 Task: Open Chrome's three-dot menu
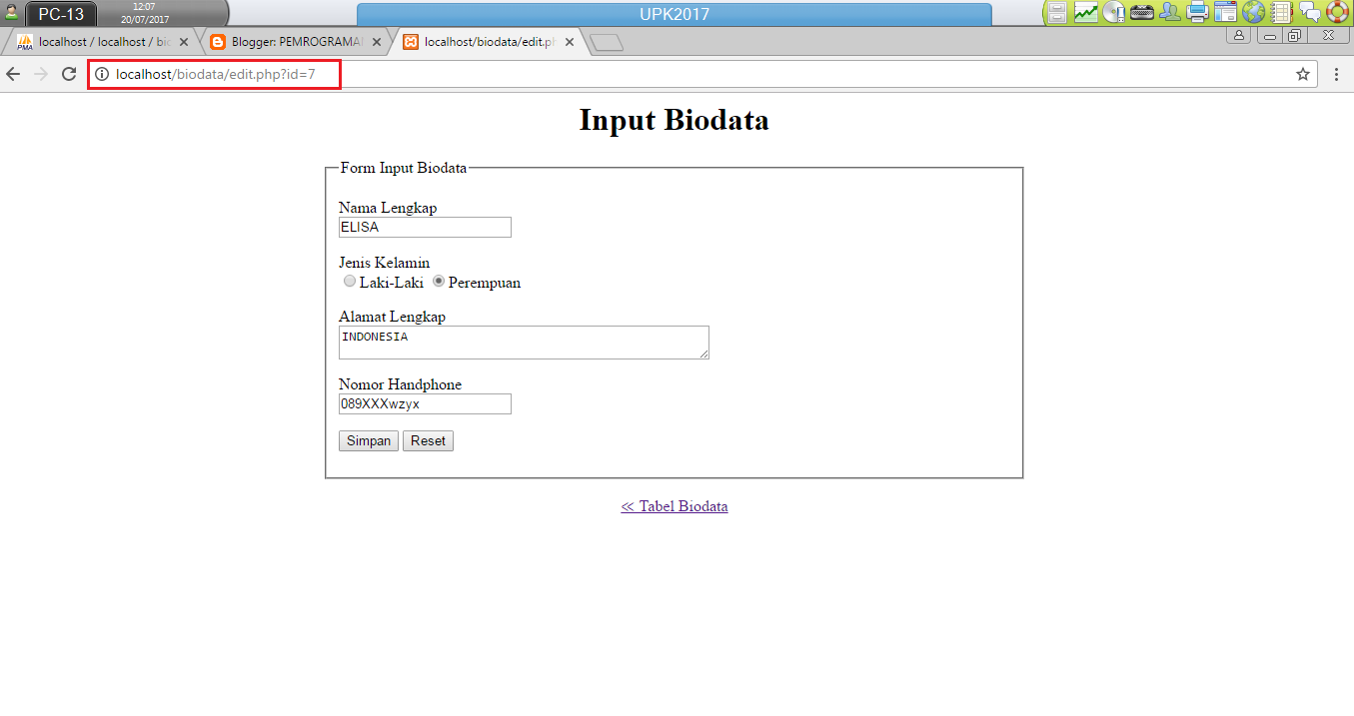(x=1336, y=73)
